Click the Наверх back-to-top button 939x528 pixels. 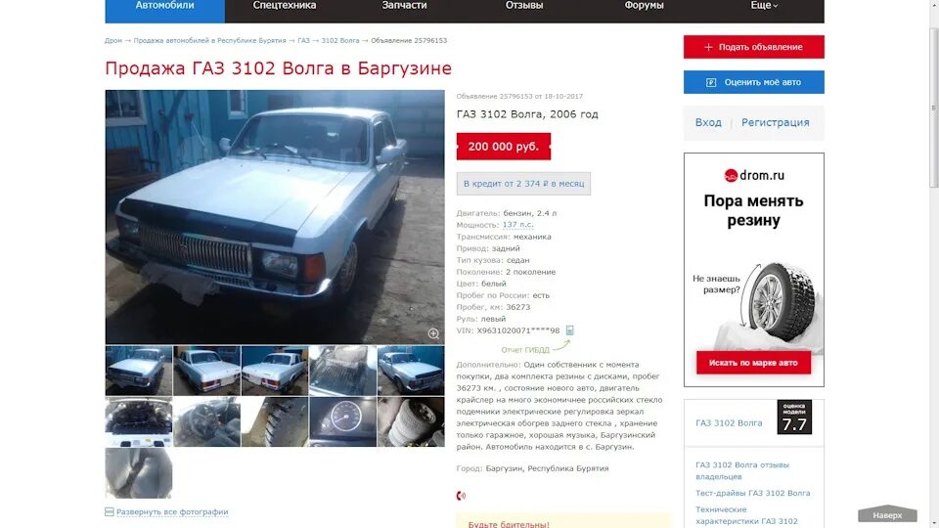[x=887, y=514]
